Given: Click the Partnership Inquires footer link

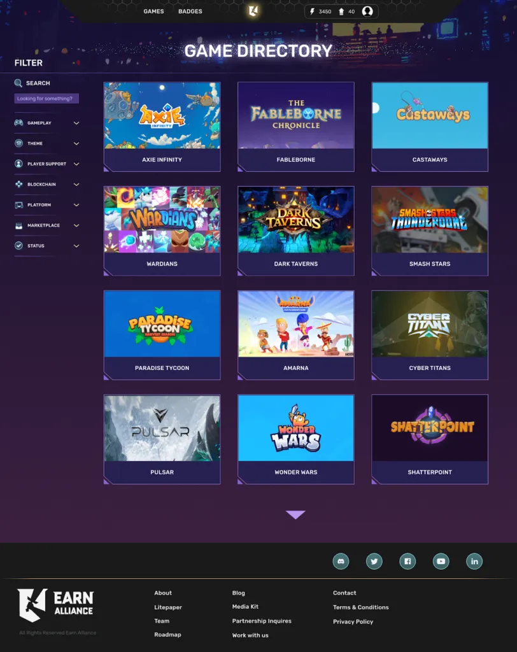Looking at the screenshot, I should click(x=262, y=621).
